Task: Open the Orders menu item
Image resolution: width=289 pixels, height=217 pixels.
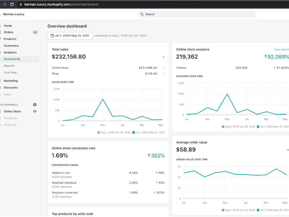Action: tap(8, 32)
